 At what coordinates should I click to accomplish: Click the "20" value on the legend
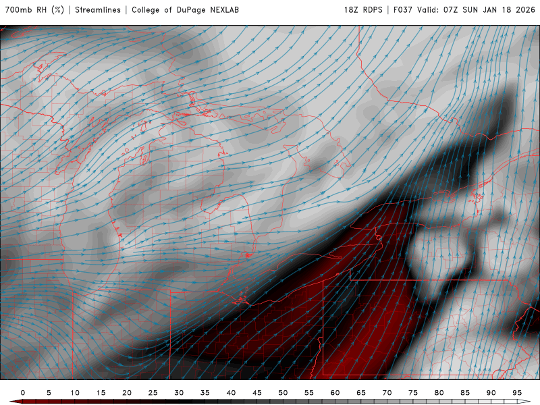[127, 393]
